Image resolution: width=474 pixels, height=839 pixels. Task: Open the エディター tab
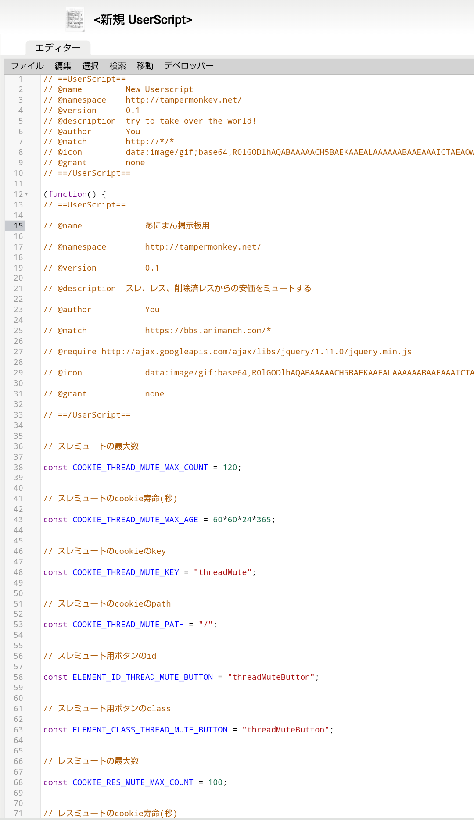pos(58,48)
